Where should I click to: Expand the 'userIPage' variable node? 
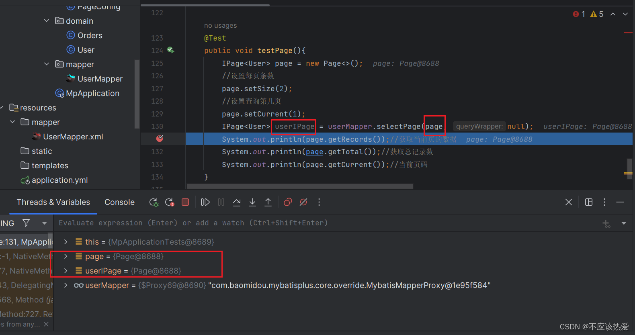coord(66,271)
